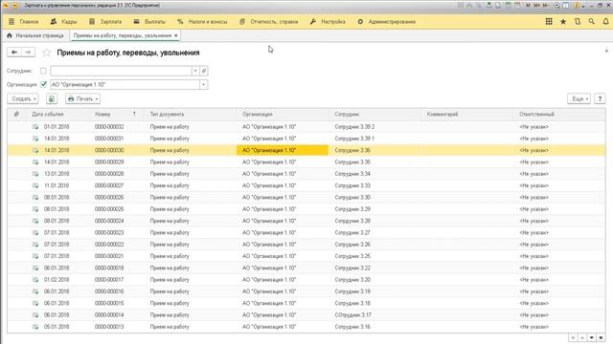Click Организация field with АО Организация 1.10

(125, 85)
